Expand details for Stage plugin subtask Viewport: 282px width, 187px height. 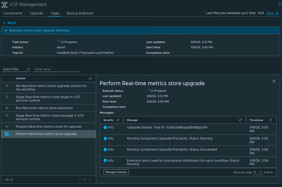pos(7,97)
